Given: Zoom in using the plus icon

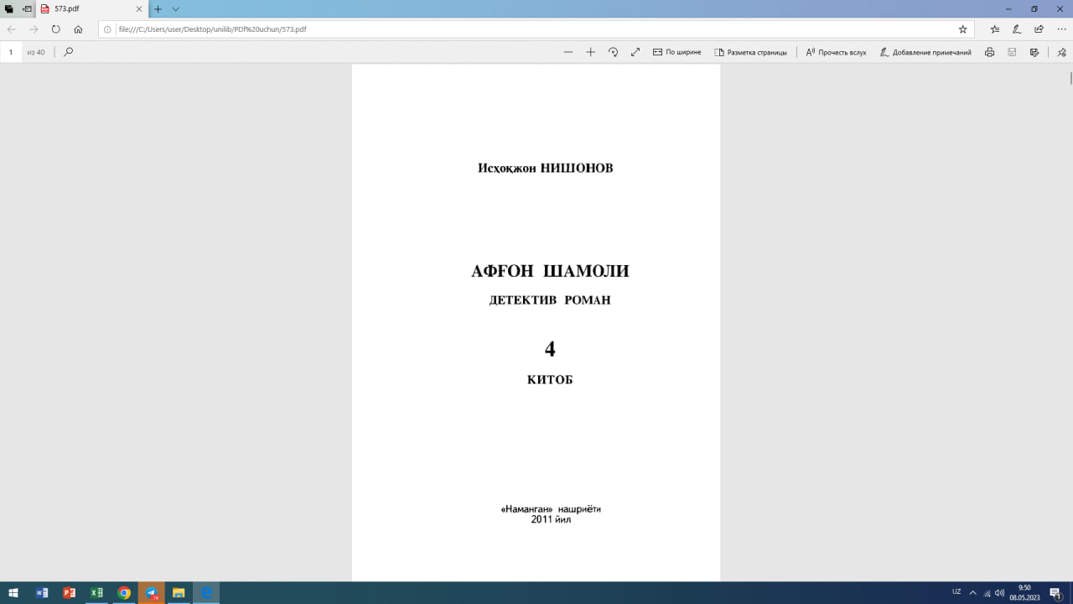Looking at the screenshot, I should 590,52.
